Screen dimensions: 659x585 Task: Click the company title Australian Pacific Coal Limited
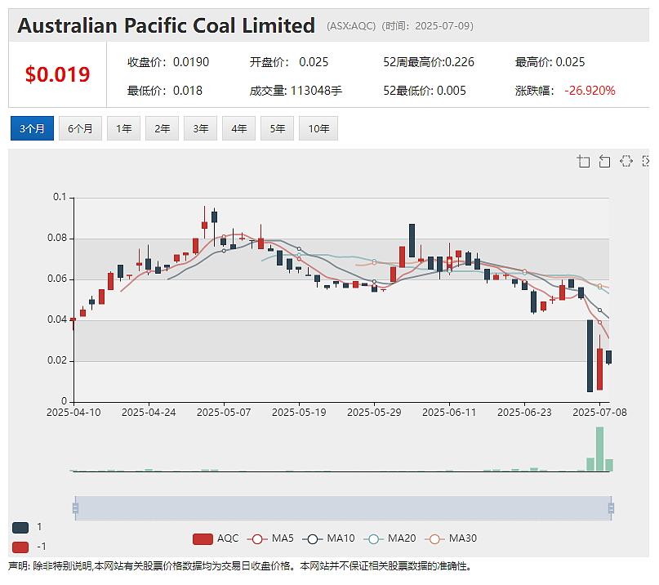pyautogui.click(x=166, y=25)
